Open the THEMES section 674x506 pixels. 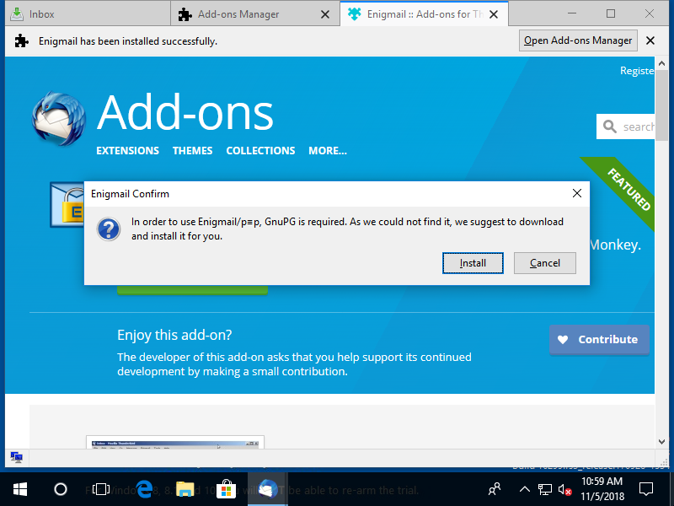pyautogui.click(x=192, y=150)
